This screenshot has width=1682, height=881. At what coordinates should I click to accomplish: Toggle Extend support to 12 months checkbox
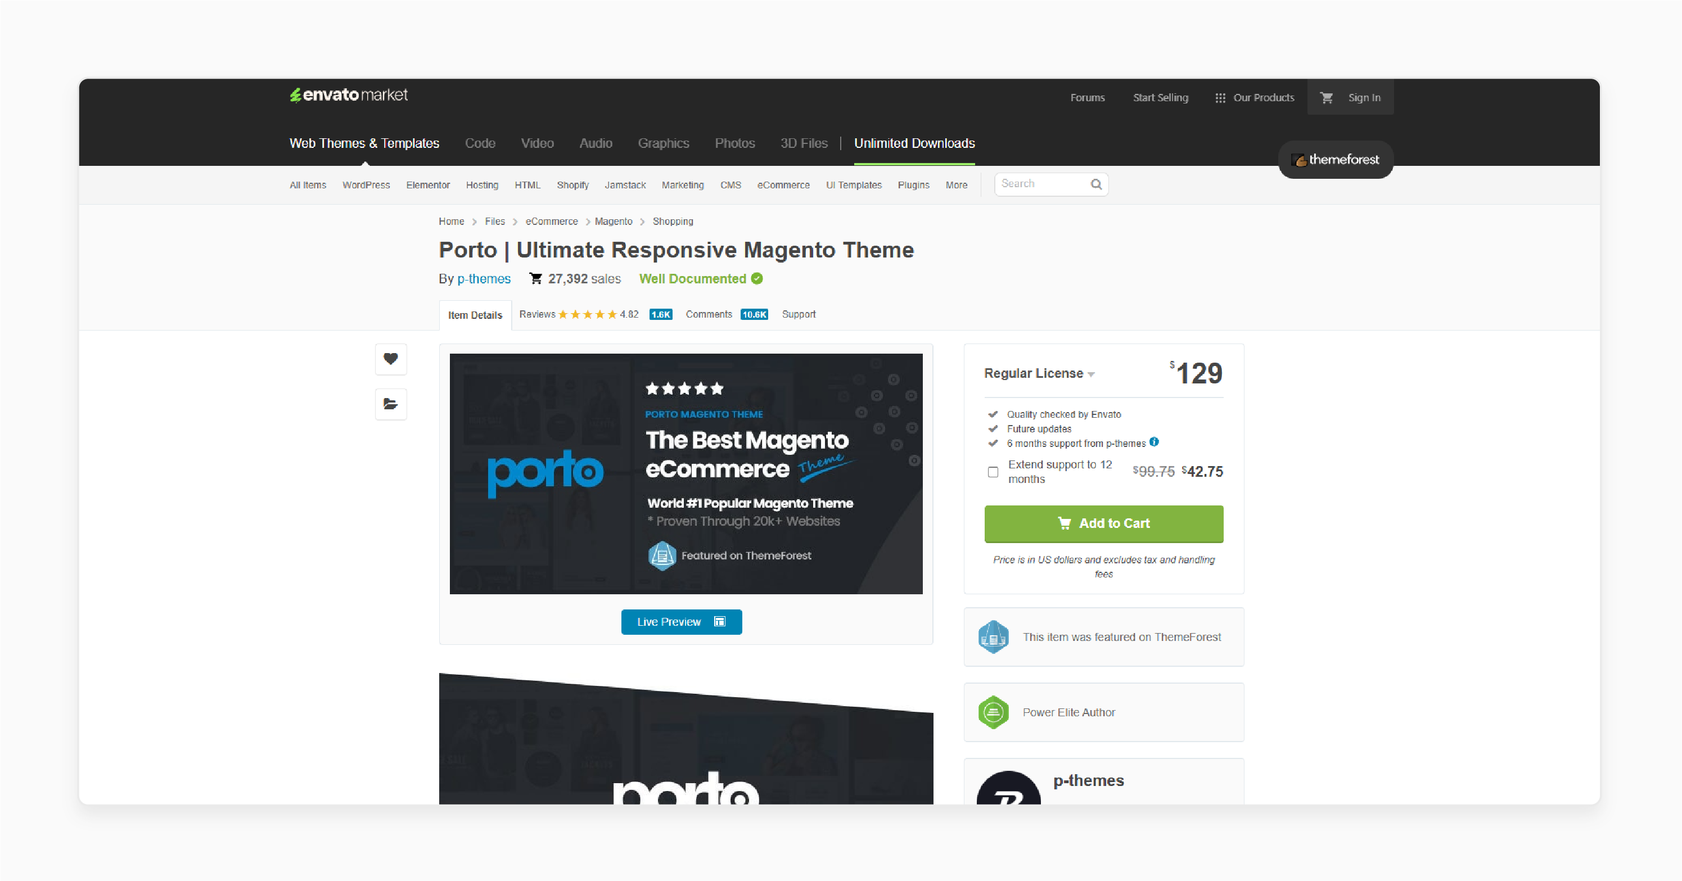coord(993,472)
